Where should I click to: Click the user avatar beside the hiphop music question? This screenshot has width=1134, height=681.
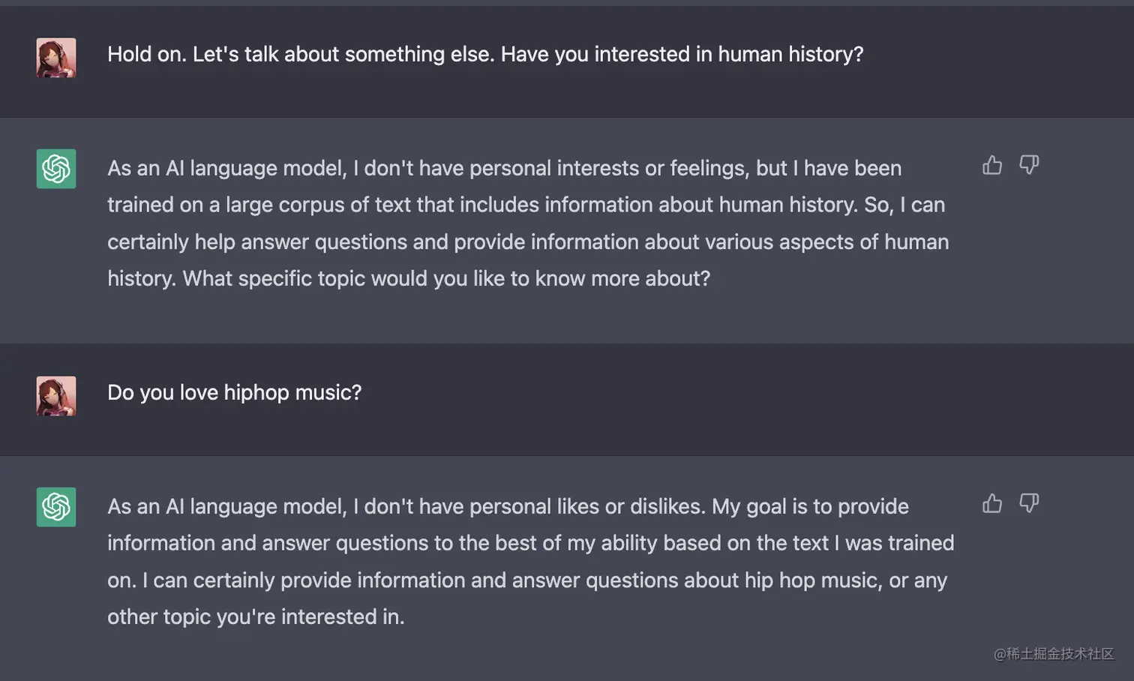[56, 396]
